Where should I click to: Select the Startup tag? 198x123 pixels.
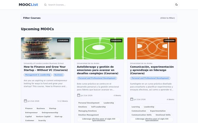53,109
